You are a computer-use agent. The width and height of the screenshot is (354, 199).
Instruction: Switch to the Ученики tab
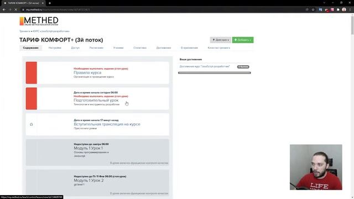coord(118,48)
